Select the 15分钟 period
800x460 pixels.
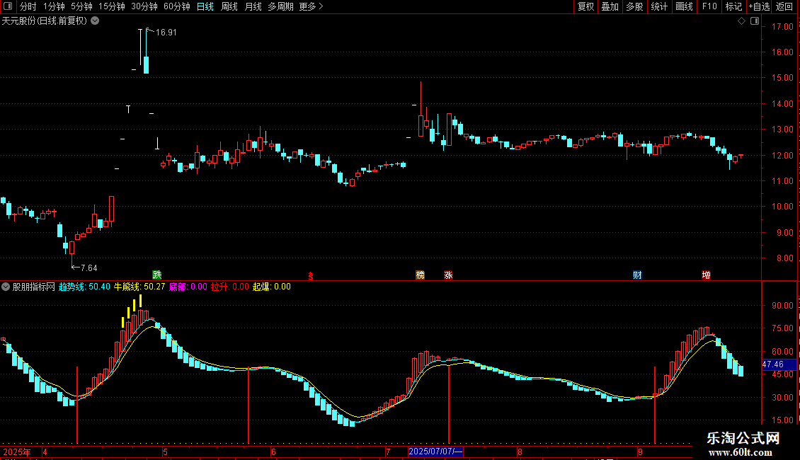[112, 6]
